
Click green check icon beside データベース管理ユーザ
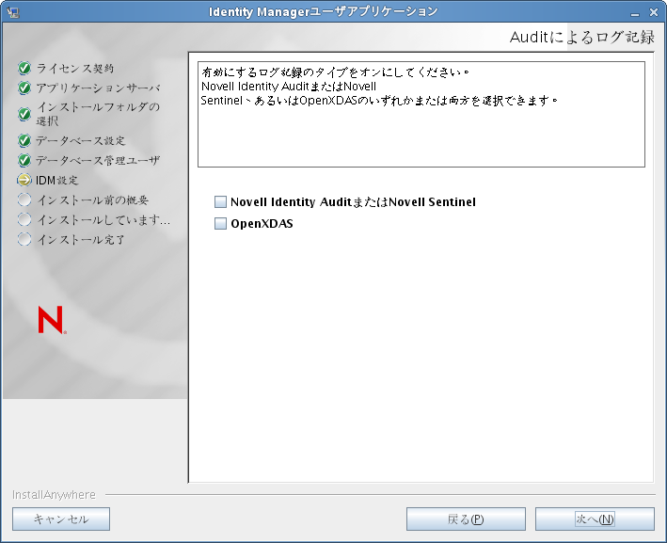click(24, 160)
